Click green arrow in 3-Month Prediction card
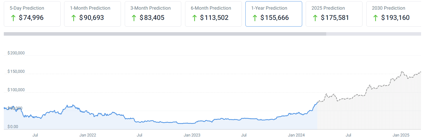 click(134, 18)
